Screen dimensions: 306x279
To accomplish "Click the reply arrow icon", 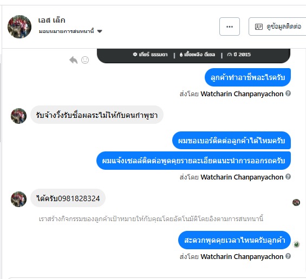I will [73, 60].
